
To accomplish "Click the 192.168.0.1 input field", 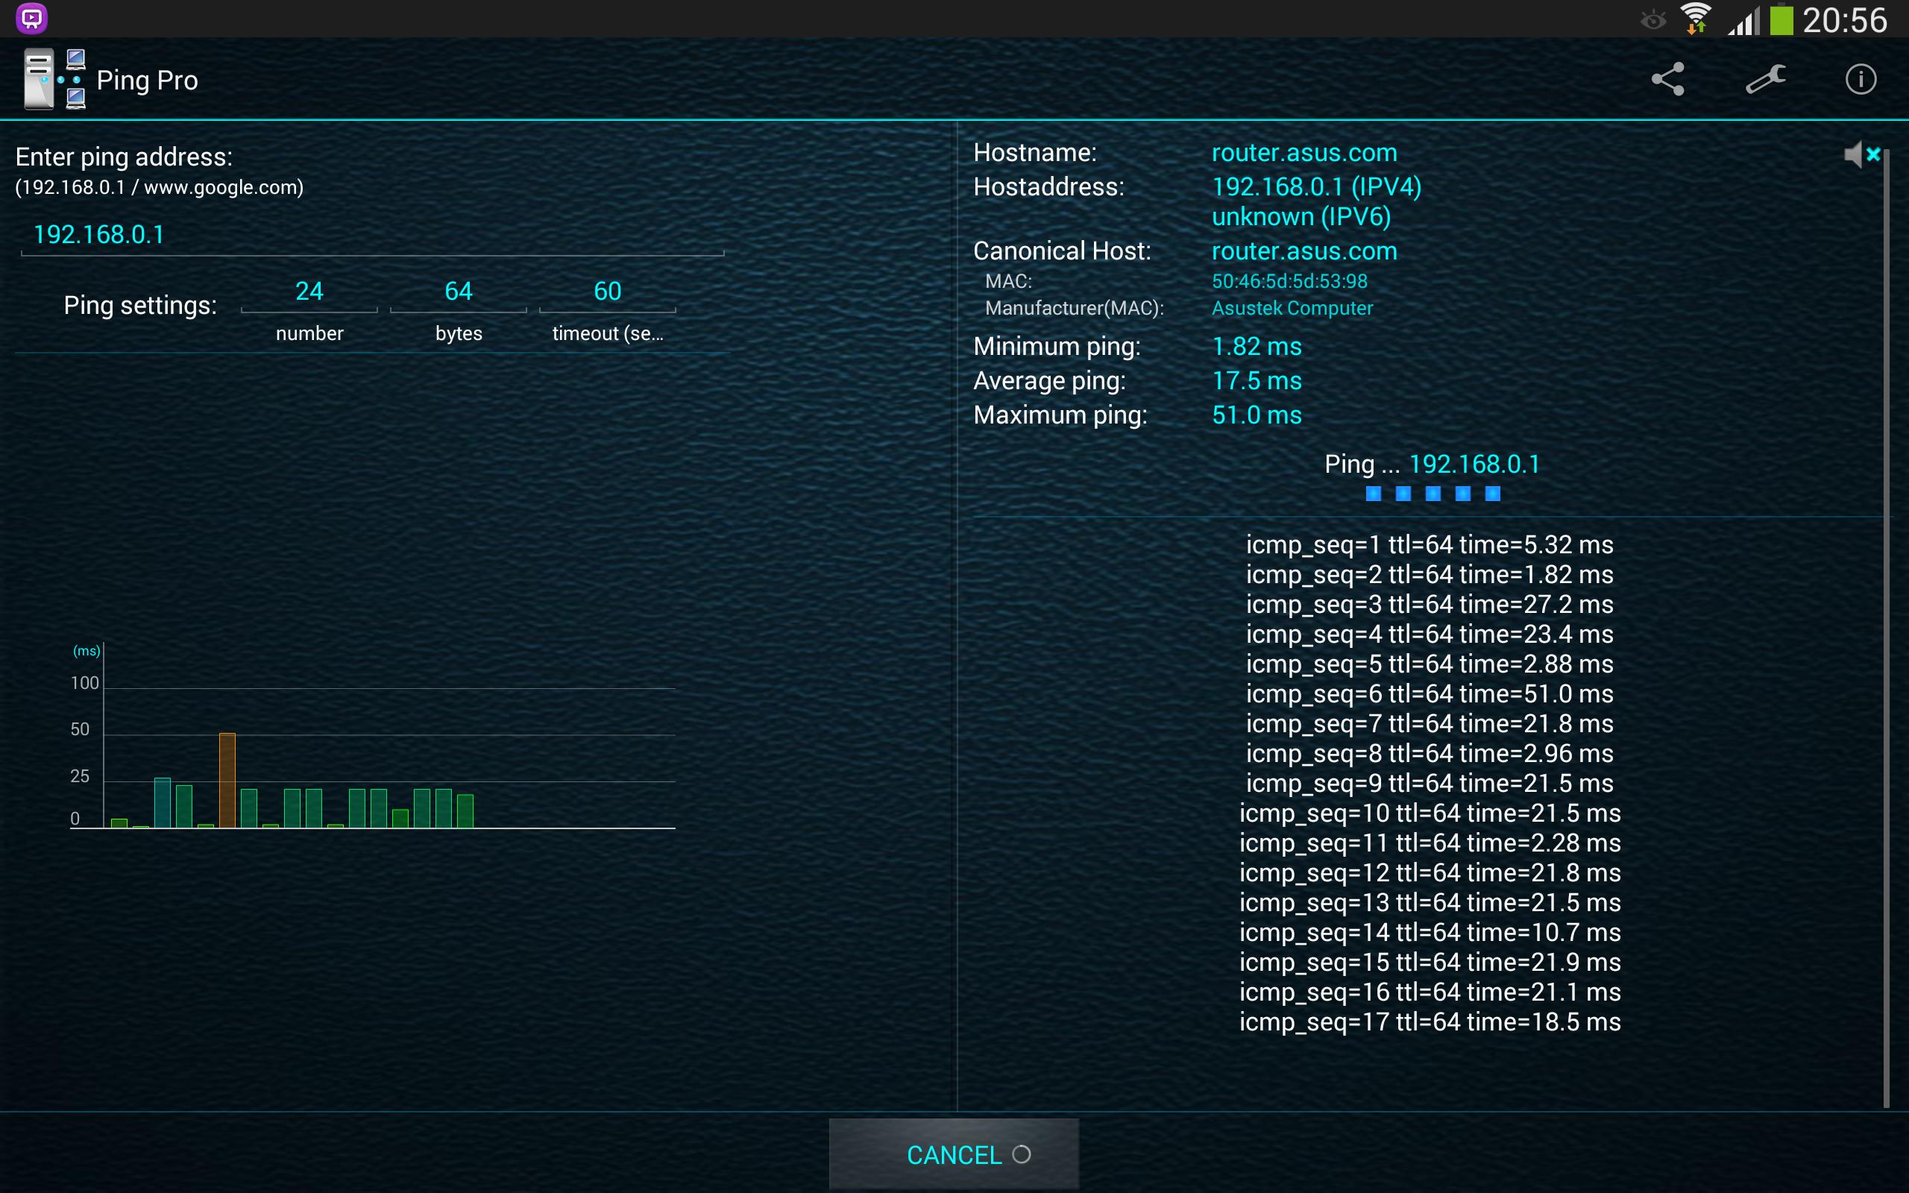I will coord(378,233).
